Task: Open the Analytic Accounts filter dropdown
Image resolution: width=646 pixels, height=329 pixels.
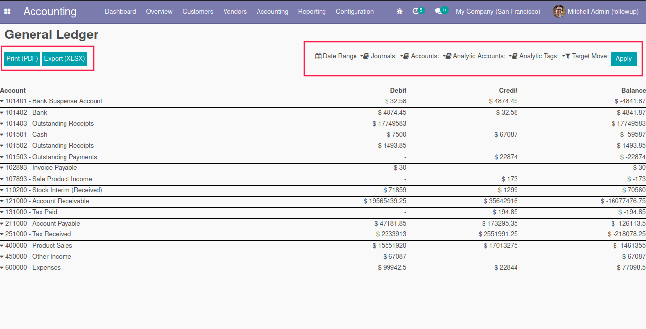Action: pyautogui.click(x=479, y=56)
